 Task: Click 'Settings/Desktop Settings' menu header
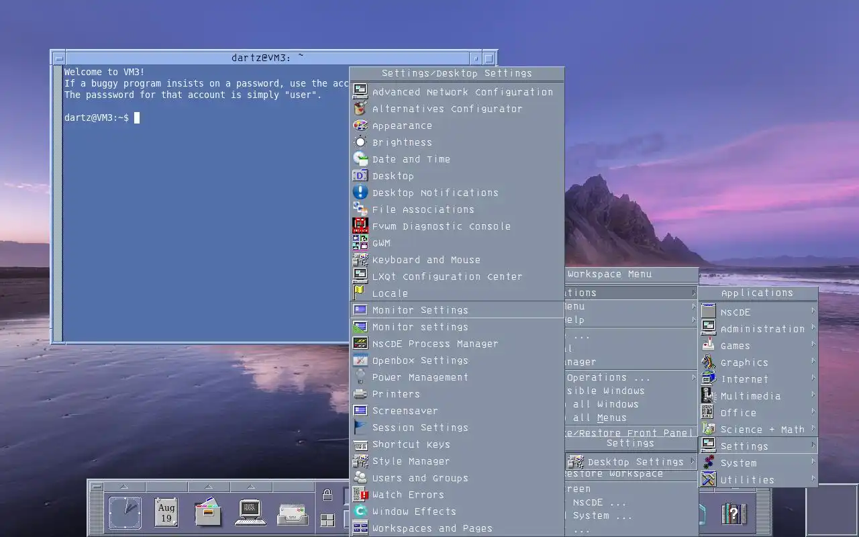coord(457,73)
